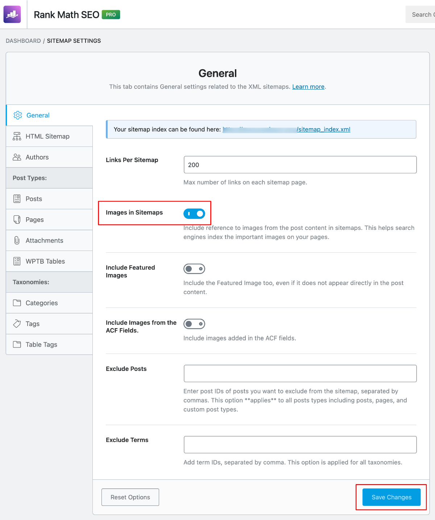Click the Exclude Posts input field
This screenshot has height=520, width=435.
point(300,374)
